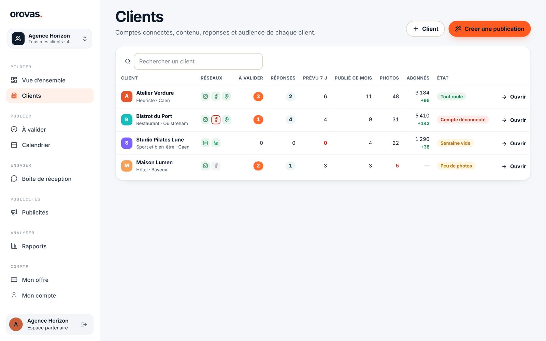Screen dimensions: 546x341
Task: Click the orovas logo
Action: coord(26,14)
